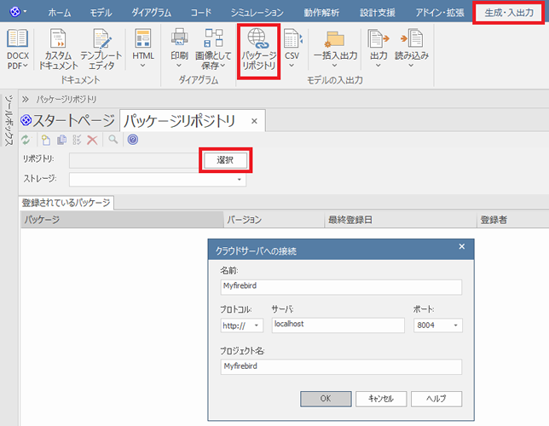Viewport: 549px width, 426px height.
Task: Open the コード ribbon tab
Action: tap(201, 13)
